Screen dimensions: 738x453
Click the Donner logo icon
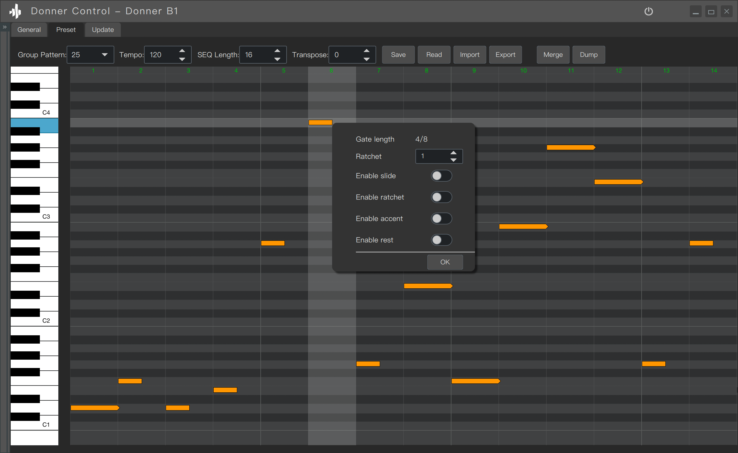point(15,11)
